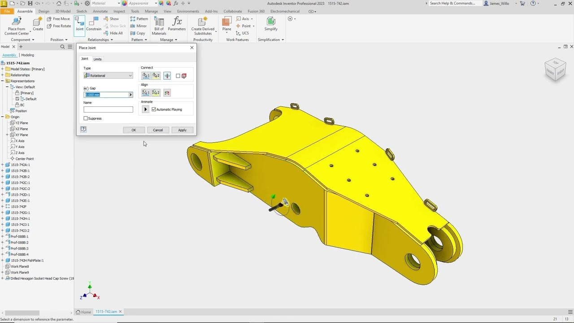Open the Inspect ribbon tab
Viewport: 574px width, 323px height.
(119, 11)
